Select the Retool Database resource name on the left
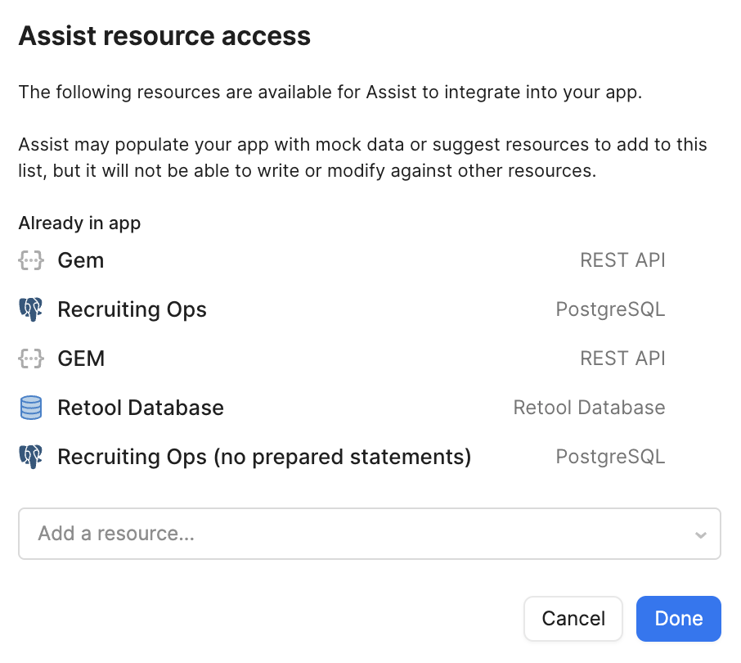This screenshot has height=663, width=741. [141, 408]
